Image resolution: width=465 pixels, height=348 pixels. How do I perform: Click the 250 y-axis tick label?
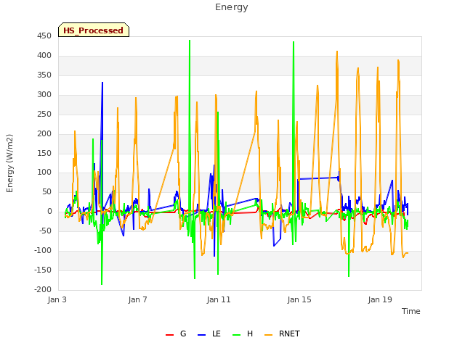pos(44,115)
